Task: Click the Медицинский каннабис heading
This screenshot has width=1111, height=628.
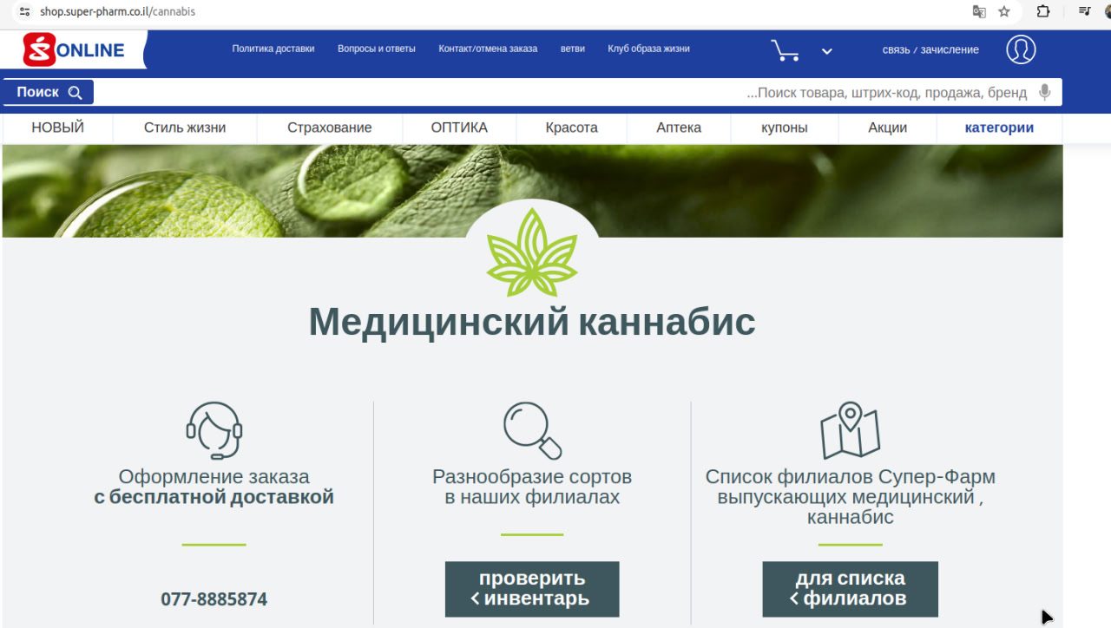Action: click(532, 322)
